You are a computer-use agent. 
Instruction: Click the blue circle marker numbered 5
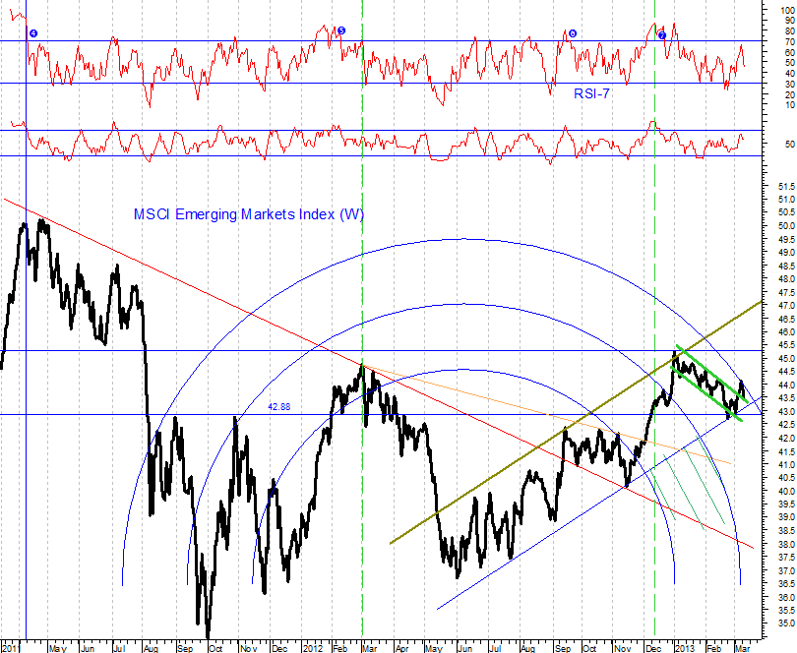(341, 30)
